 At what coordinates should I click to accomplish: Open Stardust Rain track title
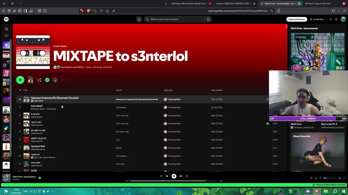click(x=38, y=146)
